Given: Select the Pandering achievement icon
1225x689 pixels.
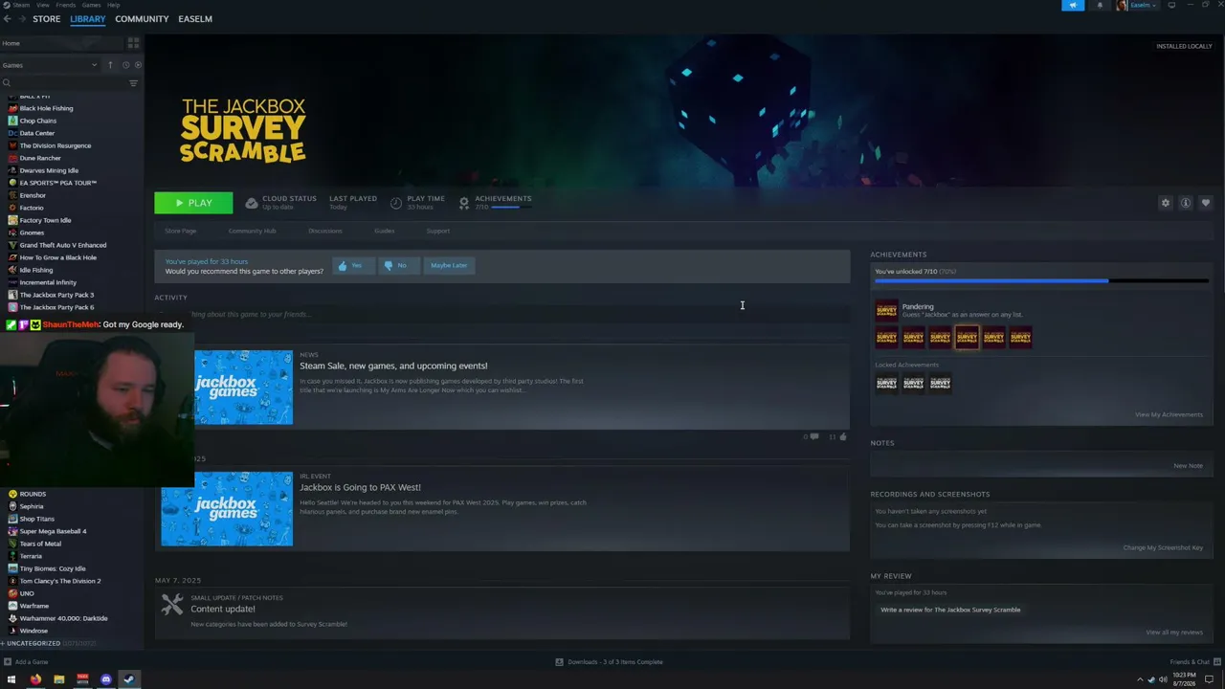Looking at the screenshot, I should 886,310.
